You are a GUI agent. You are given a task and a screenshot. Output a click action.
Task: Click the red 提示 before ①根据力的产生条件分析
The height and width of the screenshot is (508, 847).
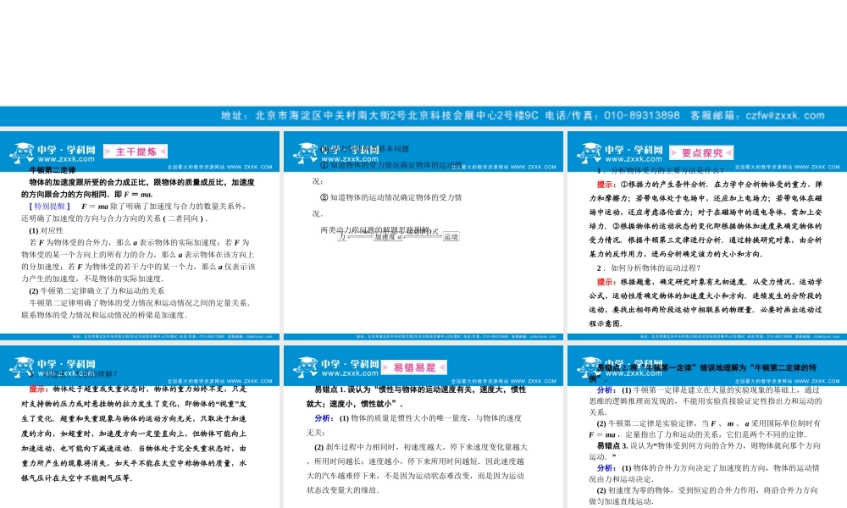[x=606, y=185]
